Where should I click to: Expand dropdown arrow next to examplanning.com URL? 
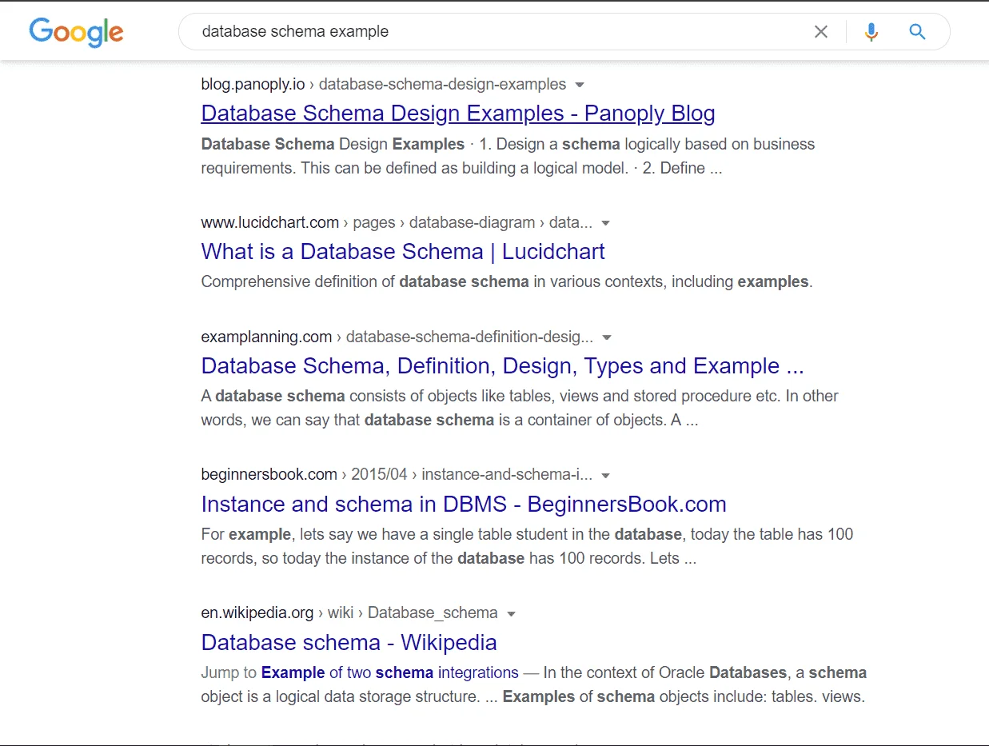click(607, 337)
